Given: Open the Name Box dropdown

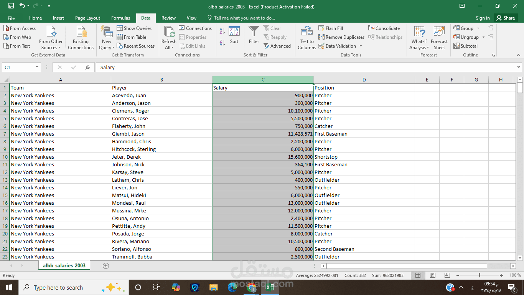Looking at the screenshot, I should point(37,67).
